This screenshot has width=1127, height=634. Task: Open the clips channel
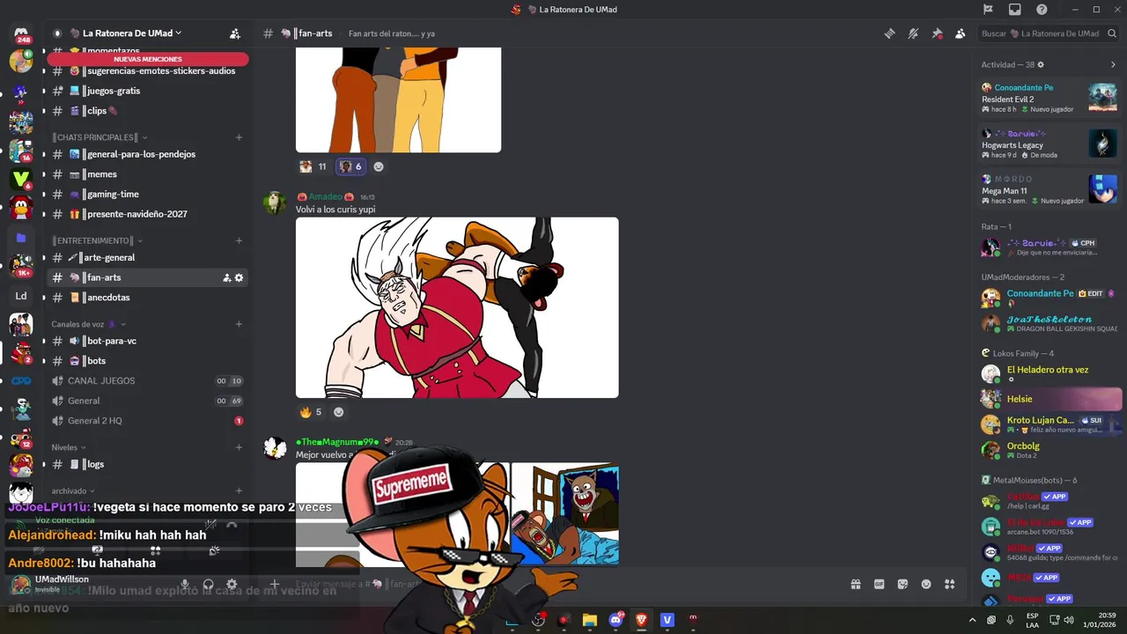pos(146,111)
